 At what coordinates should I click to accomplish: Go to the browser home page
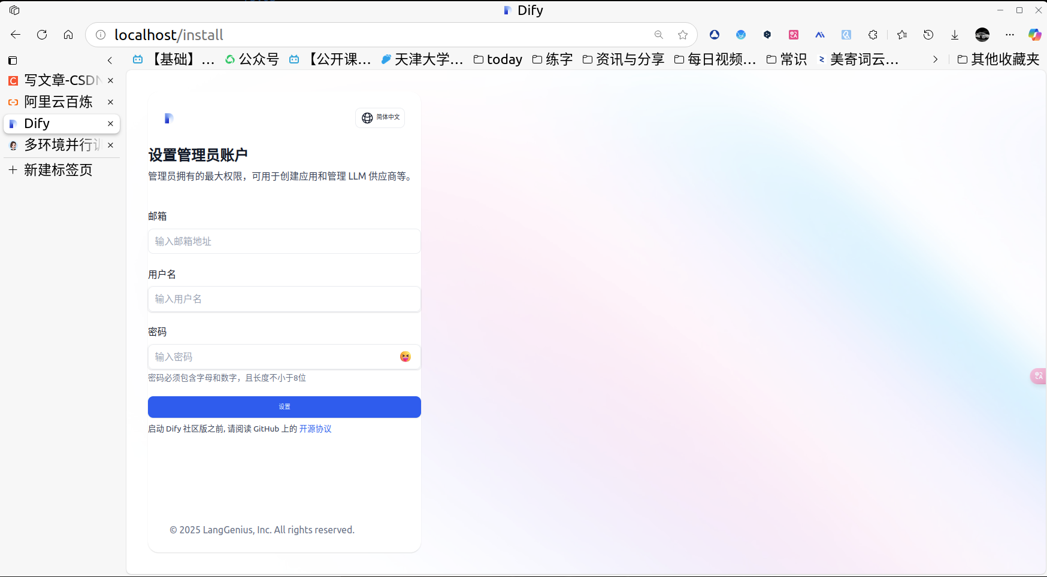coord(68,35)
